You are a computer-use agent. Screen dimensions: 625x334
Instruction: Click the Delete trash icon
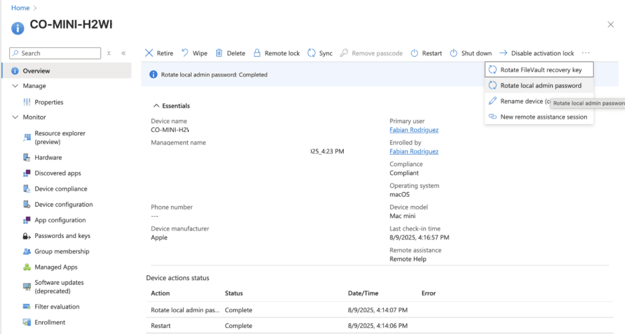(218, 53)
